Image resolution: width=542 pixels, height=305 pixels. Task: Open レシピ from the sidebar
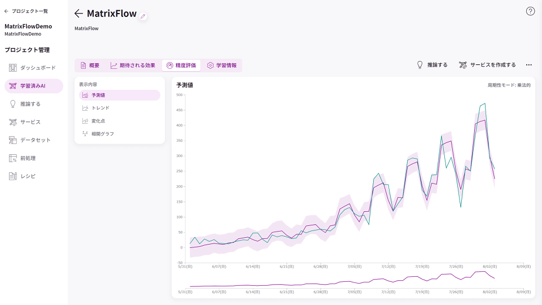[34, 176]
